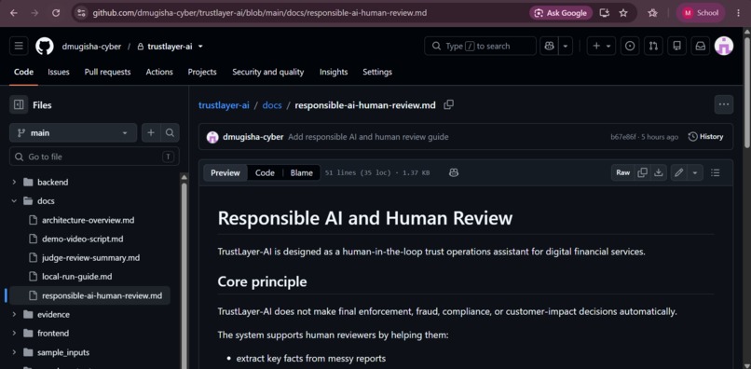The height and width of the screenshot is (369, 751).
Task: Expand the backend folder
Action: pyautogui.click(x=14, y=182)
